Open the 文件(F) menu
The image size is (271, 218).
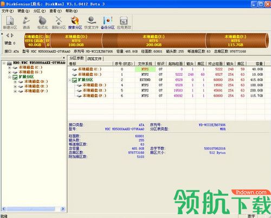pos(8,11)
